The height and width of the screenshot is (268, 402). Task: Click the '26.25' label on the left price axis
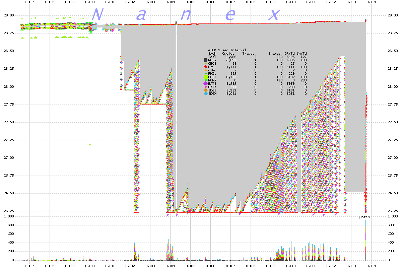click(9, 211)
